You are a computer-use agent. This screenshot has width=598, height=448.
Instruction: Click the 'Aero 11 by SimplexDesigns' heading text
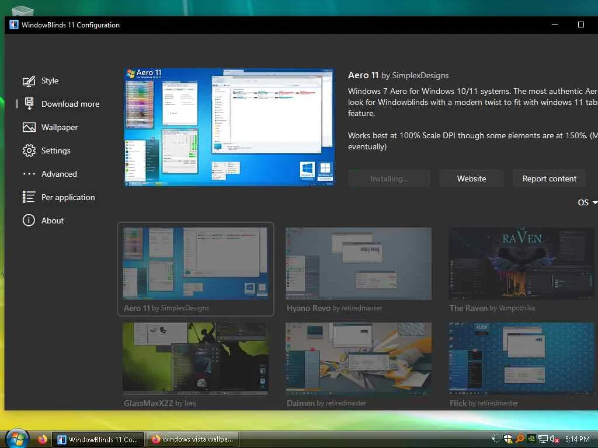coord(398,75)
